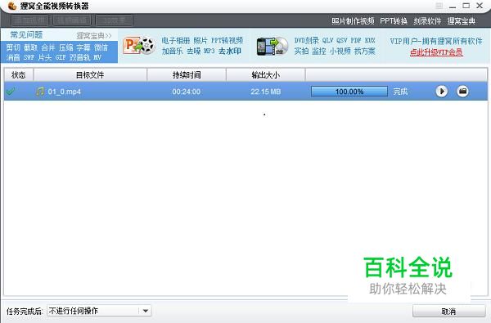This screenshot has width=491, height=323.
Task: Open 刻录软件 in top menu
Action: coord(427,21)
